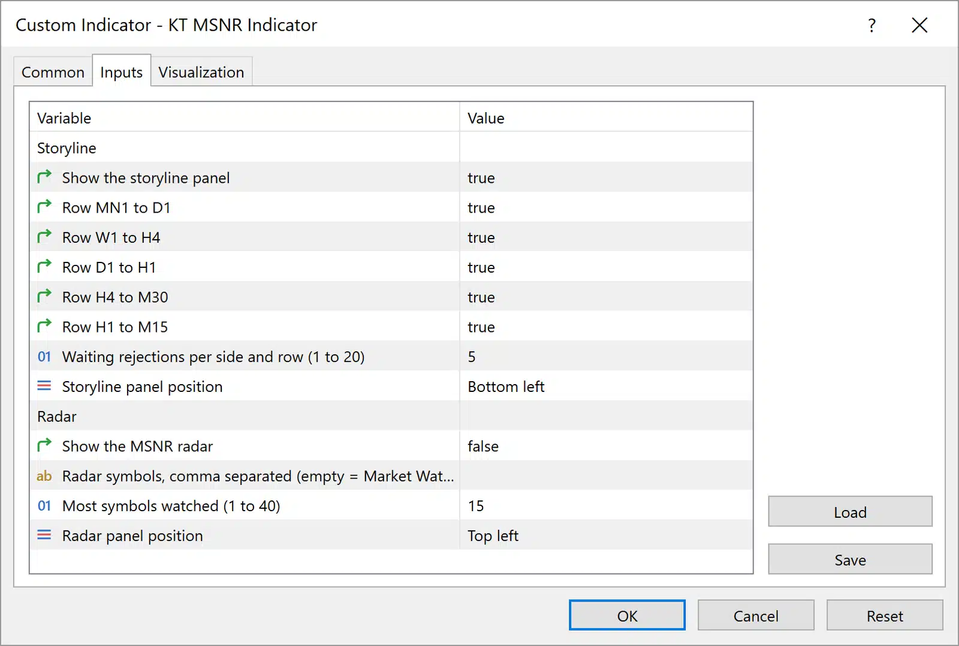Screen dimensions: 959x646
Task: Click the arrow icon next to Show the MSNR radar
Action: point(44,445)
